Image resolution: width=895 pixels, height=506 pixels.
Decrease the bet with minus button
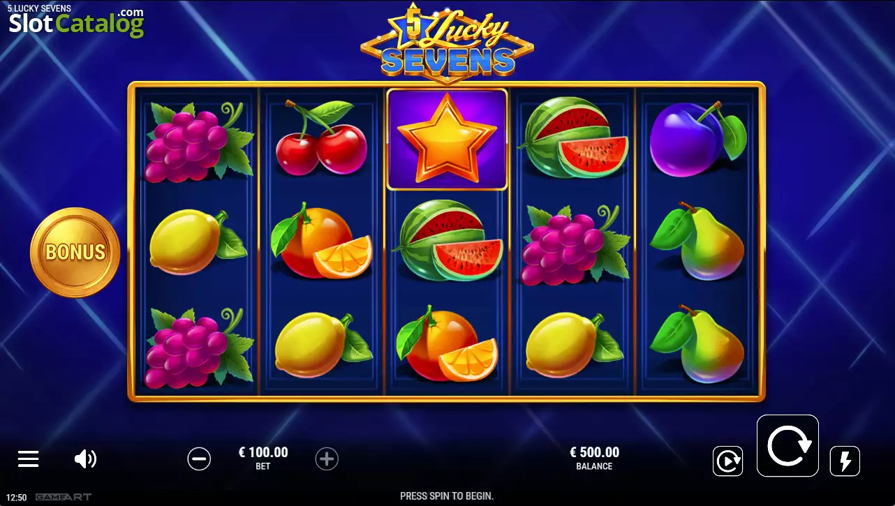click(x=199, y=459)
